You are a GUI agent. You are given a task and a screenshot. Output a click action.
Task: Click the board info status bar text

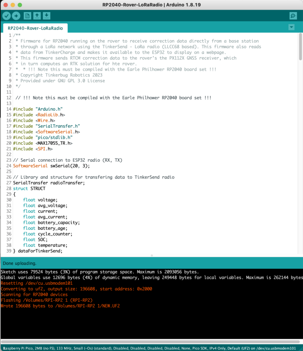pos(149,348)
